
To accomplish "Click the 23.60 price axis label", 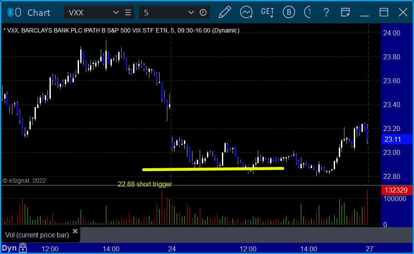I will [391, 81].
